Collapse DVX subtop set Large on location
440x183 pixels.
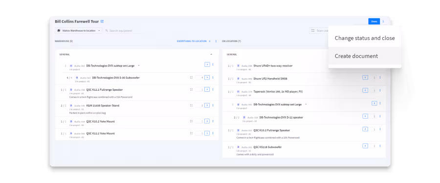(x=306, y=104)
